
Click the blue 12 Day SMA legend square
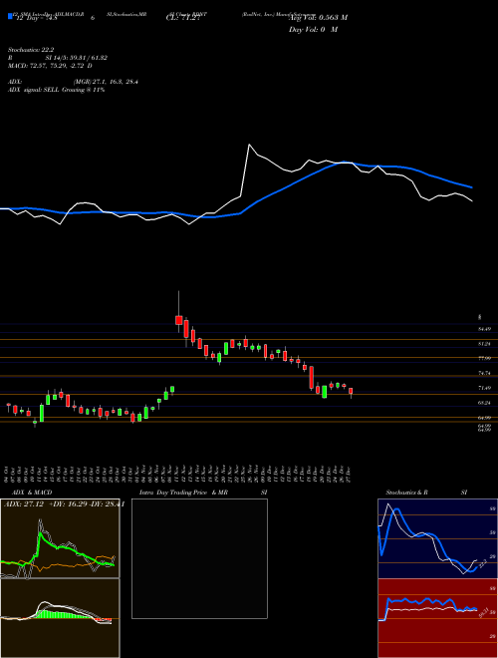coord(10,17)
